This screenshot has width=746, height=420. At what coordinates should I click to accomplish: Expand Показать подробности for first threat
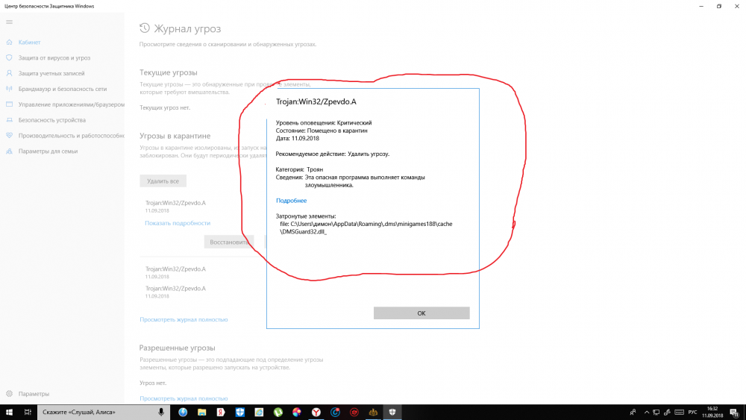point(178,223)
